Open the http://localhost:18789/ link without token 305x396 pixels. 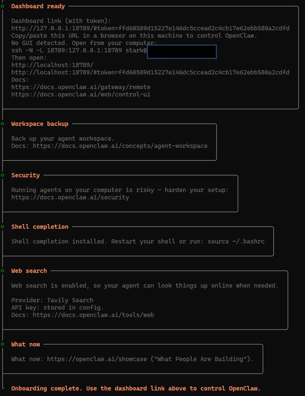point(52,65)
